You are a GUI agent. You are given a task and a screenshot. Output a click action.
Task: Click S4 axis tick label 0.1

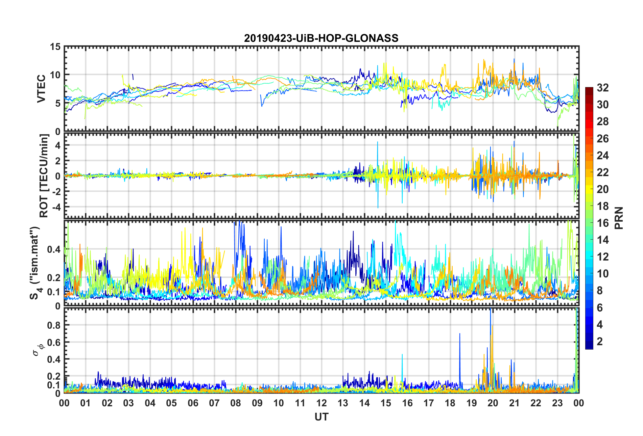tap(54, 292)
